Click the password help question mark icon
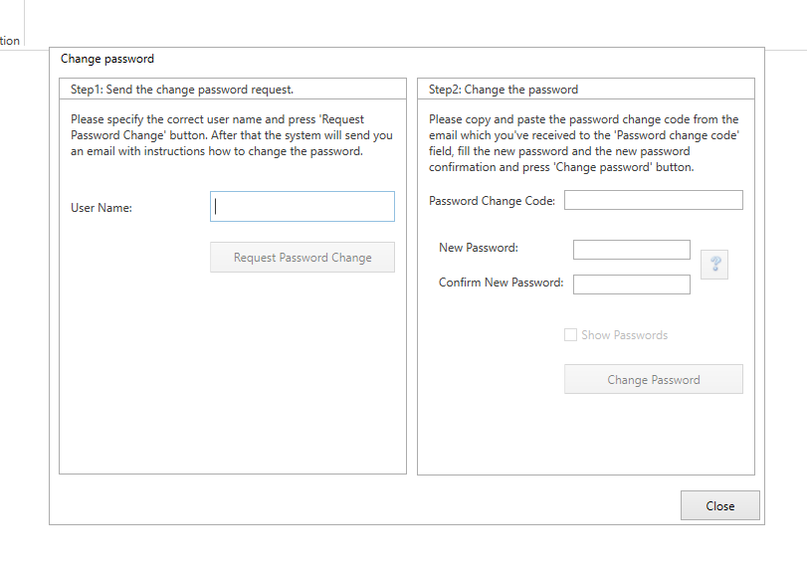This screenshot has height=571, width=807. click(714, 265)
